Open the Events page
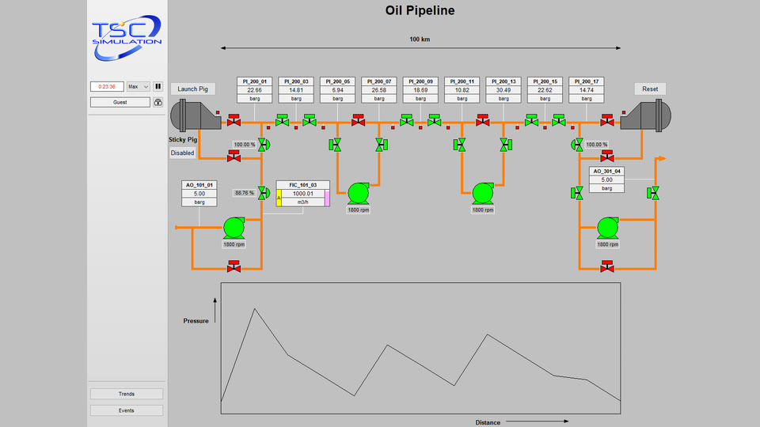 (127, 410)
